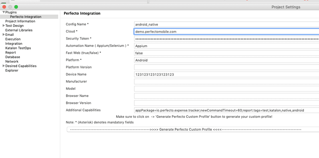
Task: Click the green zoom window button
Action: point(16,7)
